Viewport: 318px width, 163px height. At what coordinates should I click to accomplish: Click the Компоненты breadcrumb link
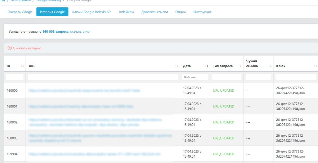coord(21,1)
